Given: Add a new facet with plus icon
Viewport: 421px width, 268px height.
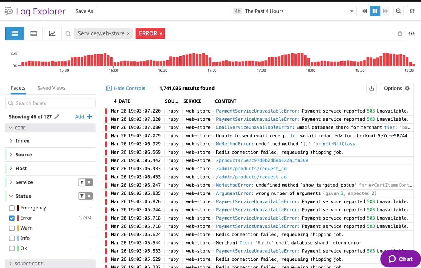Looking at the screenshot, I should (x=89, y=117).
